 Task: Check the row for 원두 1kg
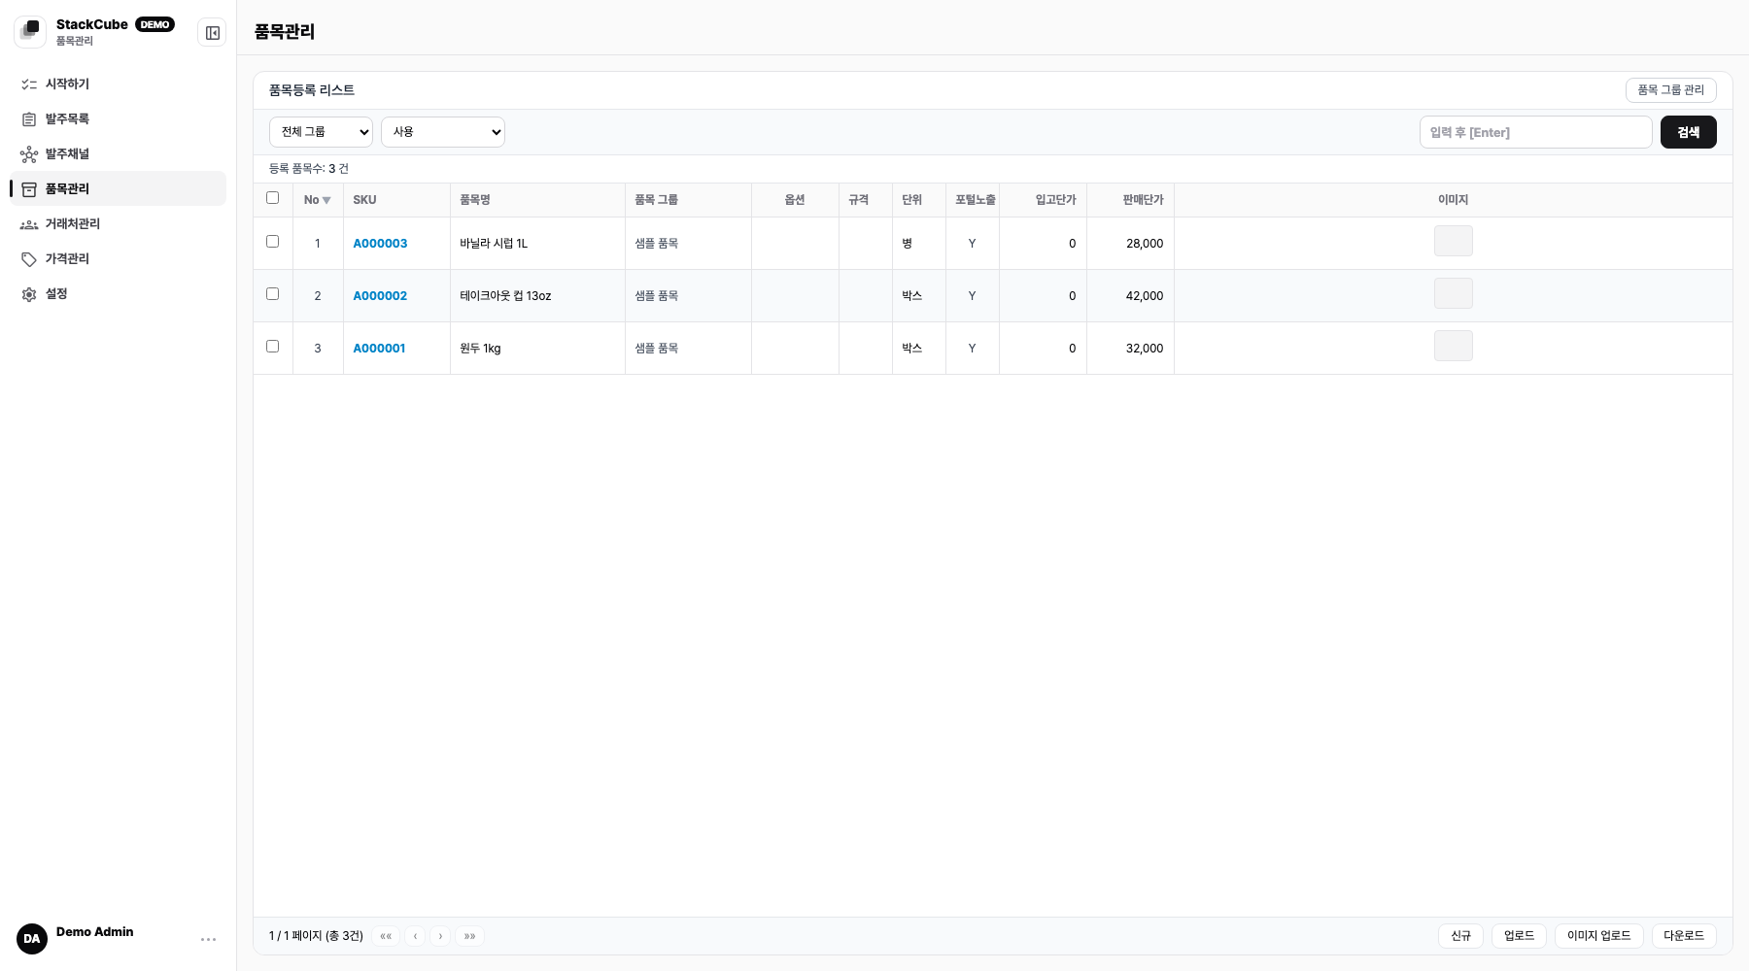[273, 347]
